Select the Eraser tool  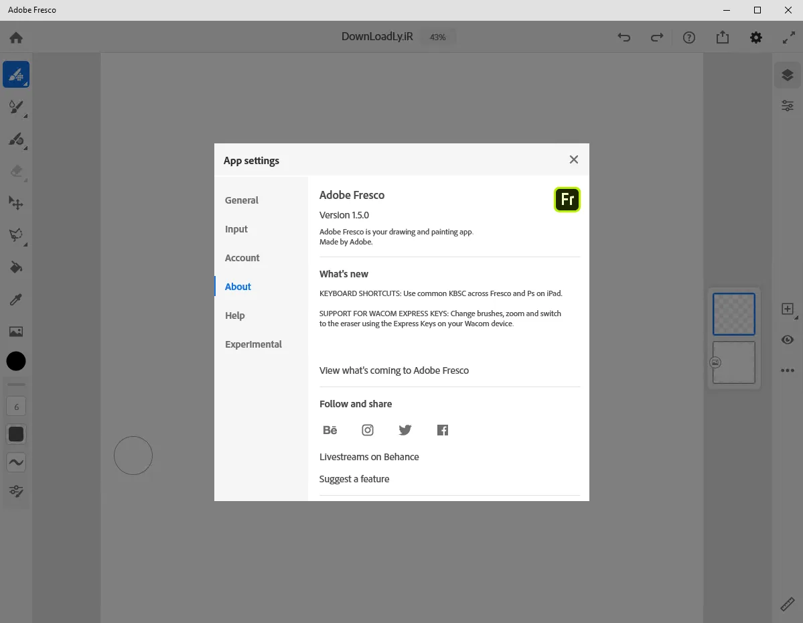click(16, 171)
